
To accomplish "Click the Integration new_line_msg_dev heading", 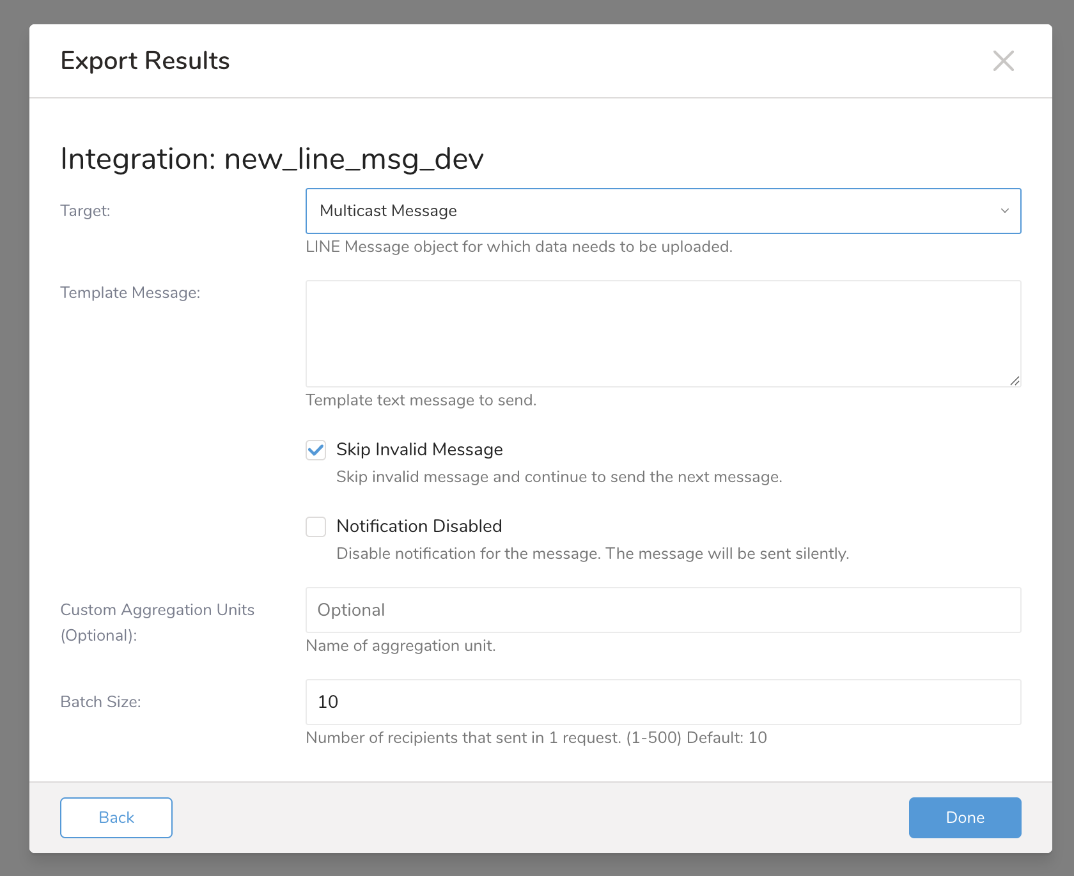I will click(x=272, y=159).
